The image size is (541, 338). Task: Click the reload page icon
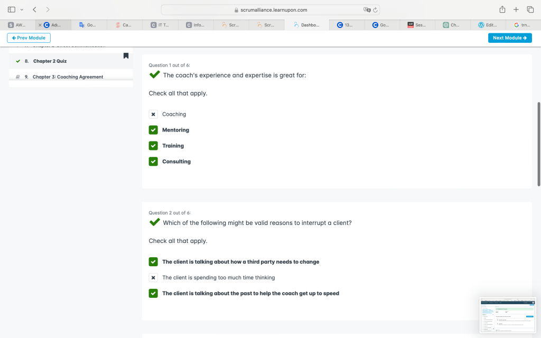coord(375,10)
